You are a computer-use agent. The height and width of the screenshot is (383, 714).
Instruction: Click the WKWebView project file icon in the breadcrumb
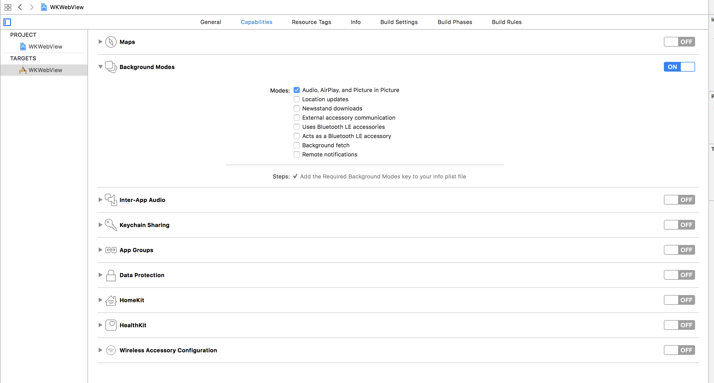tap(44, 7)
